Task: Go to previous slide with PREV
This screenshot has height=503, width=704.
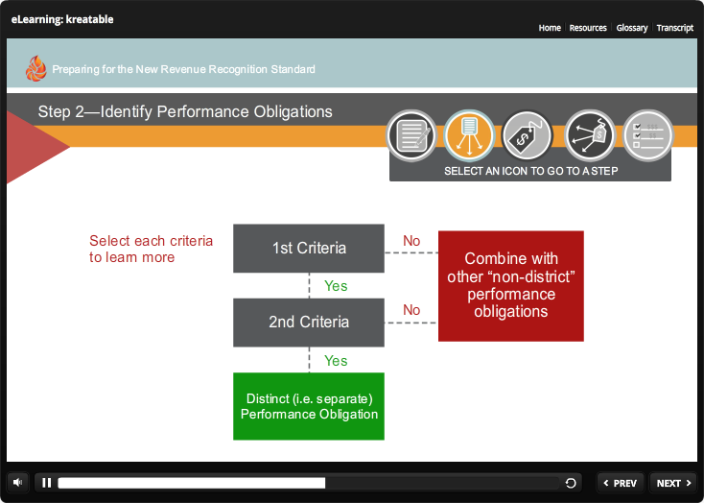Action: (x=620, y=483)
